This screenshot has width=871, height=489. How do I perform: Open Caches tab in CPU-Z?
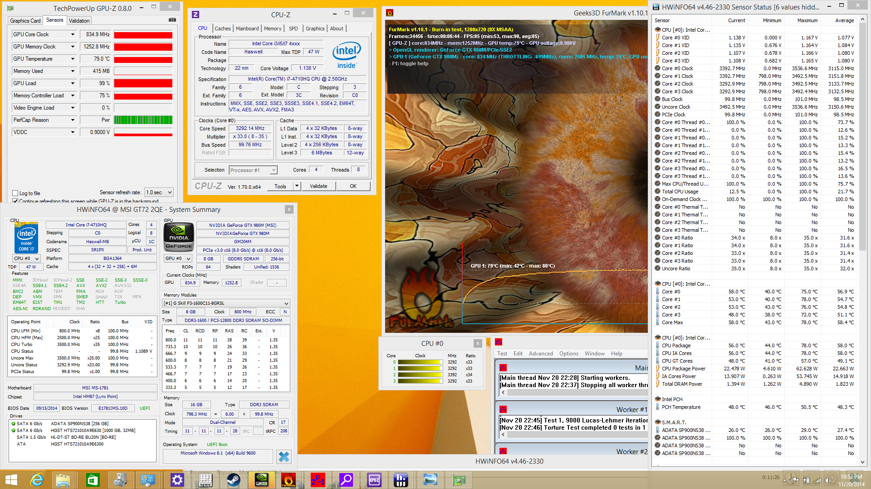point(222,29)
